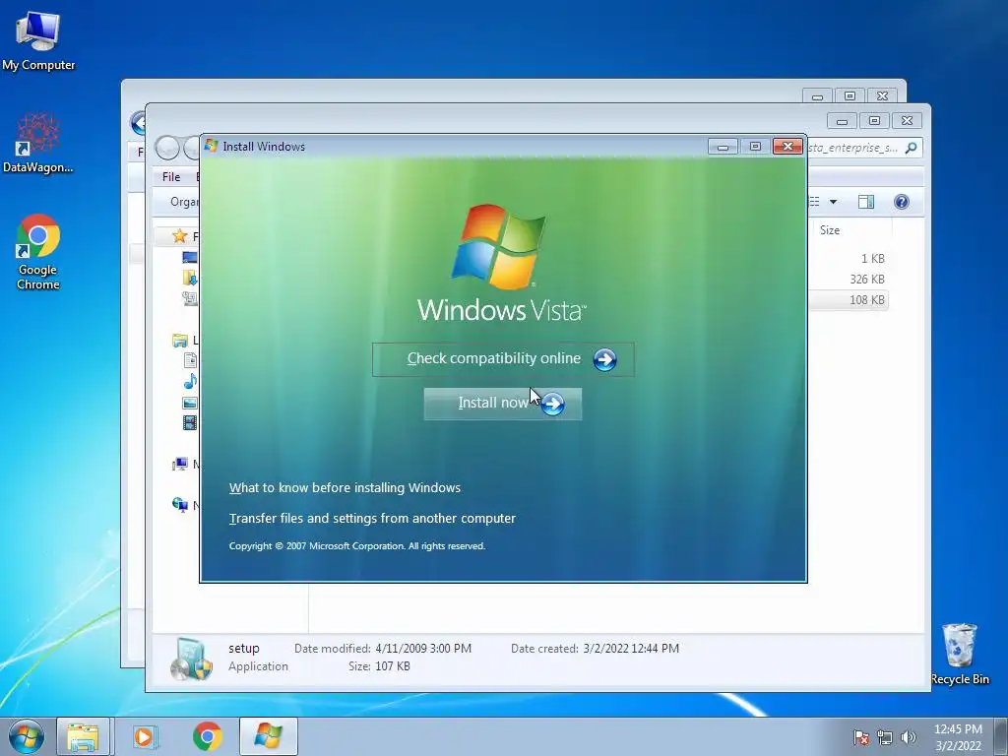Viewport: 1008px width, 756px height.
Task: Select the Documents library icon
Action: (190, 360)
